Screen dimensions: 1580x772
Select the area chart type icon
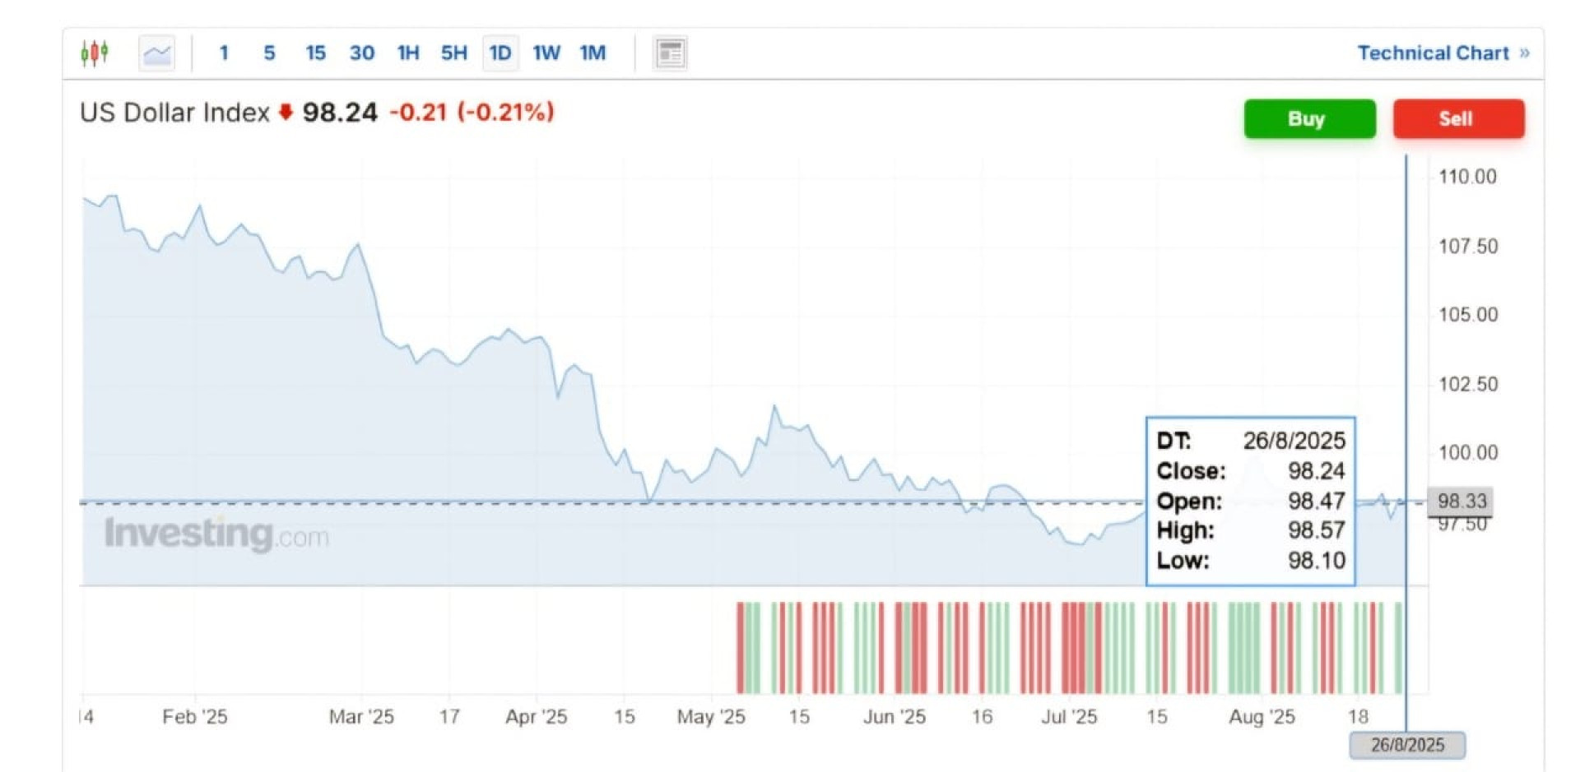click(x=157, y=53)
